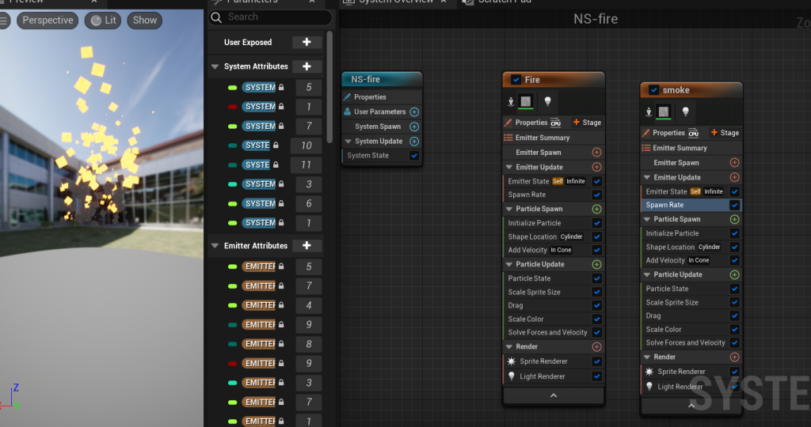Collapse Fire Particle Spawn group
The width and height of the screenshot is (811, 427).
point(509,209)
